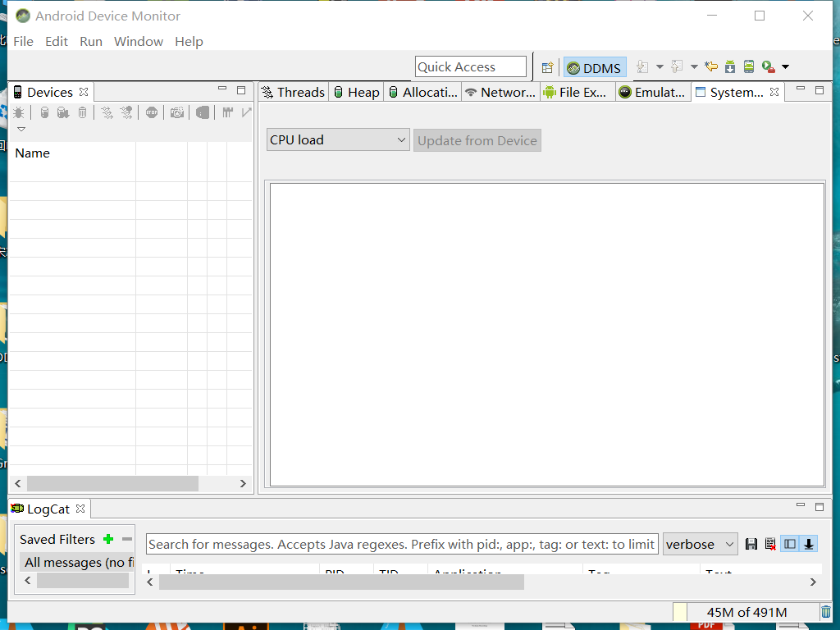Open the File menu
Viewport: 840px width, 630px height.
click(23, 42)
